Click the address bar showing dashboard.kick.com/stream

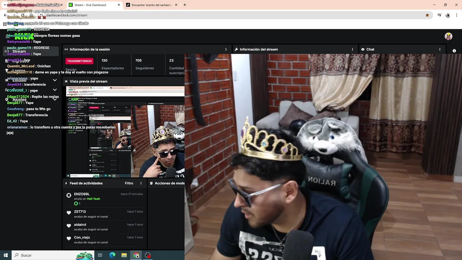(x=231, y=15)
